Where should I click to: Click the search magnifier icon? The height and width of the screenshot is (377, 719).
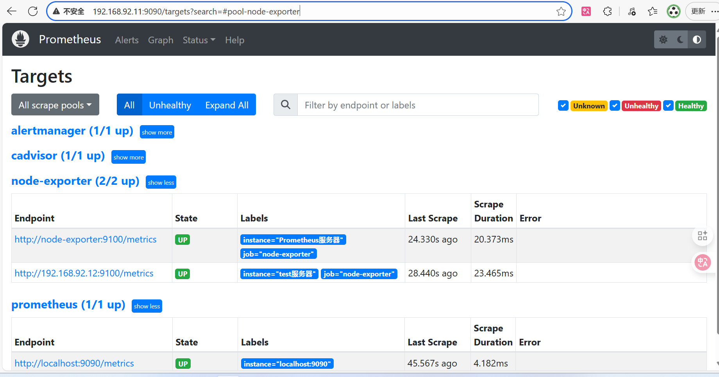click(286, 104)
